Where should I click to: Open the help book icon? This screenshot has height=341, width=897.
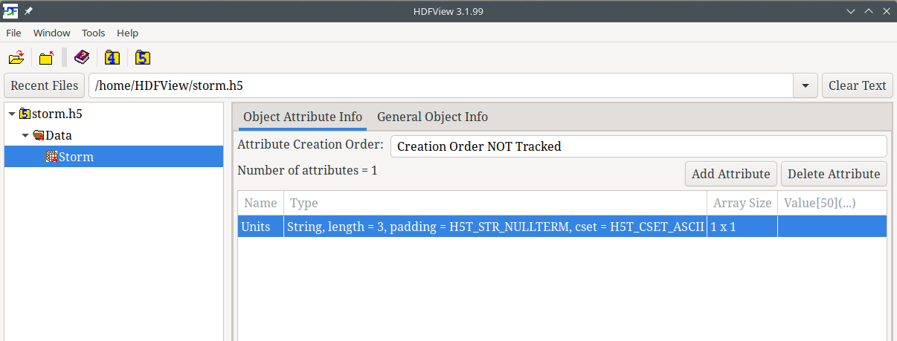82,57
